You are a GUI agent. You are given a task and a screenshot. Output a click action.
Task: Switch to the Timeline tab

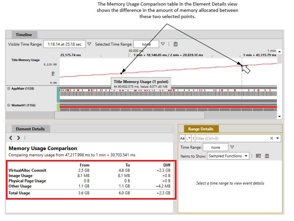click(24, 35)
